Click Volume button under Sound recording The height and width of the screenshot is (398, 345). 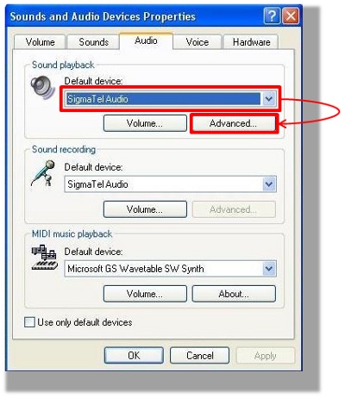[x=145, y=209]
